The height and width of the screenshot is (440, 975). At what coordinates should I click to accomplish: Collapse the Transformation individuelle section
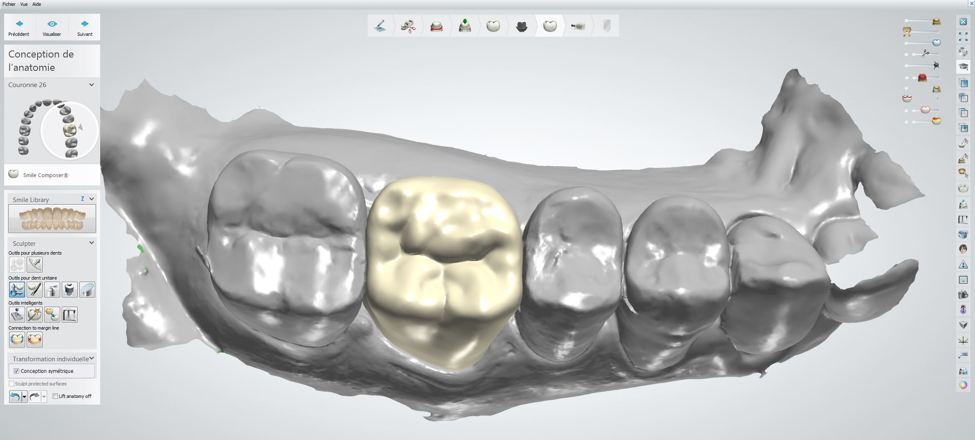tap(91, 358)
